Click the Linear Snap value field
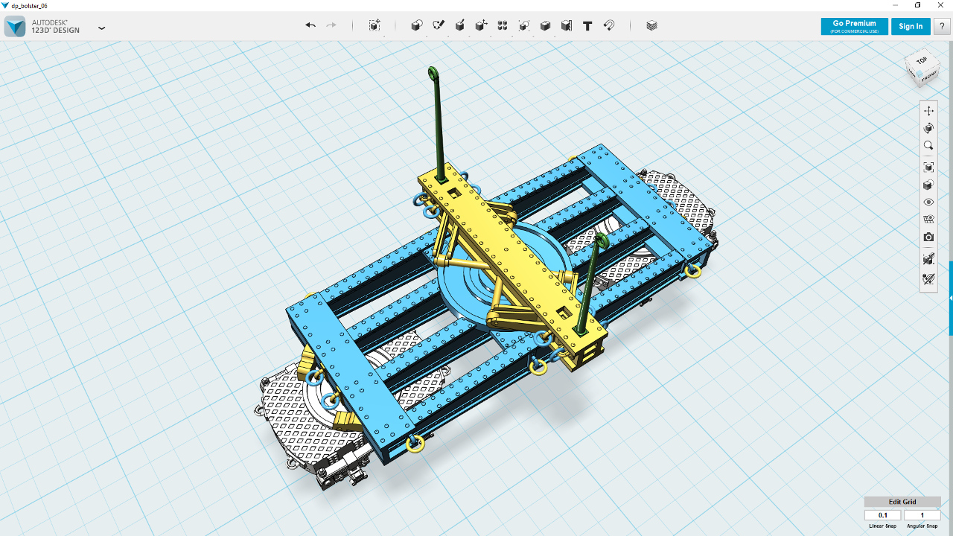The image size is (953, 536). pyautogui.click(x=883, y=515)
